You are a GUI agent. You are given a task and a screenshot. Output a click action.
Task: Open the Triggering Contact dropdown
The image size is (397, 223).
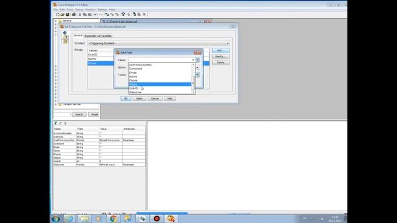(x=228, y=43)
